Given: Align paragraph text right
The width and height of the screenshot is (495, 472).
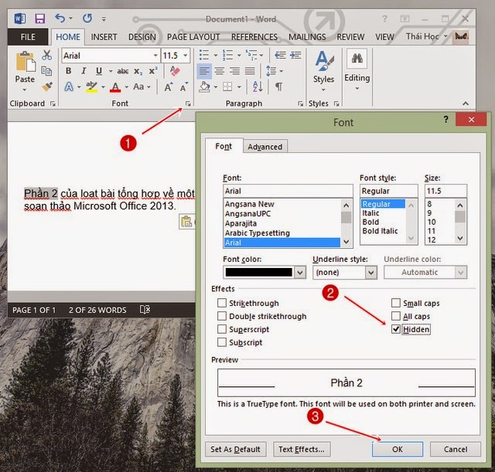Looking at the screenshot, I should [234, 71].
